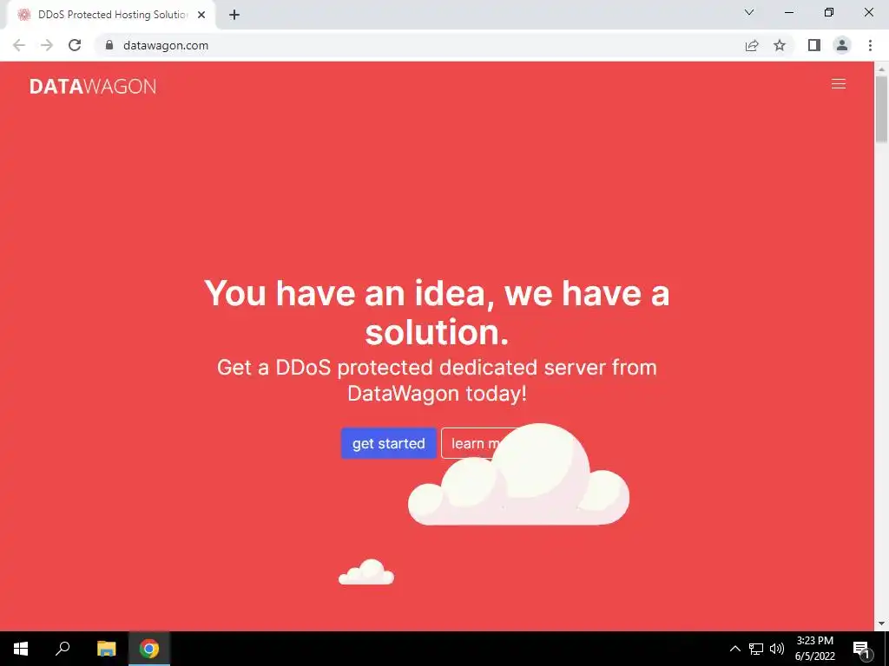Expand the tab search chevron
Image resolution: width=889 pixels, height=666 pixels.
pyautogui.click(x=749, y=12)
